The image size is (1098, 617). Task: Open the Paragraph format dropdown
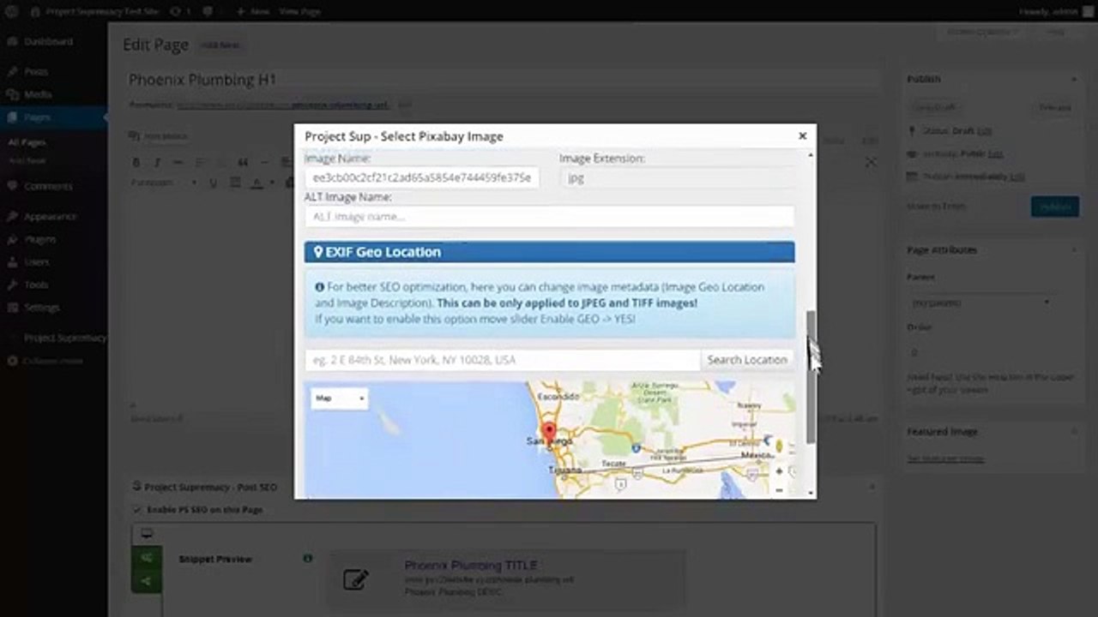point(164,183)
